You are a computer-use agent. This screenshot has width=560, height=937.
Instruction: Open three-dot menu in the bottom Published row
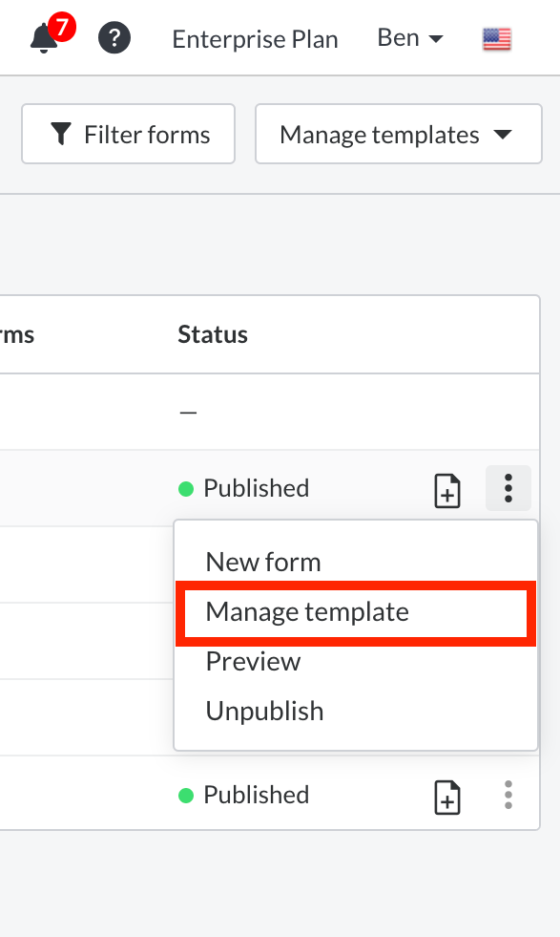pyautogui.click(x=508, y=795)
